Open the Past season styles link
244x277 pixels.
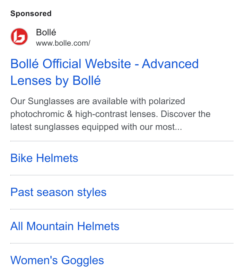click(58, 192)
